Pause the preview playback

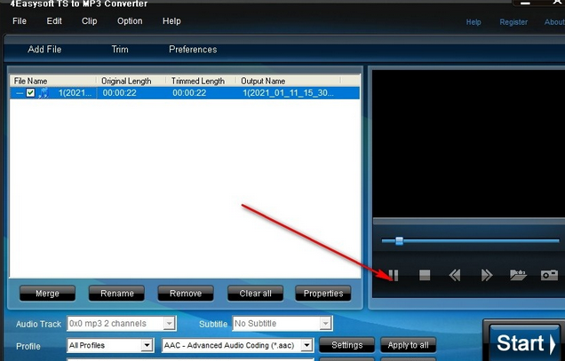pos(394,275)
